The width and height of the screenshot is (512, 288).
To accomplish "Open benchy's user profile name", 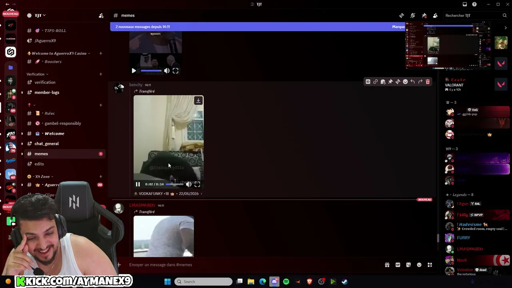I will 136,85.
